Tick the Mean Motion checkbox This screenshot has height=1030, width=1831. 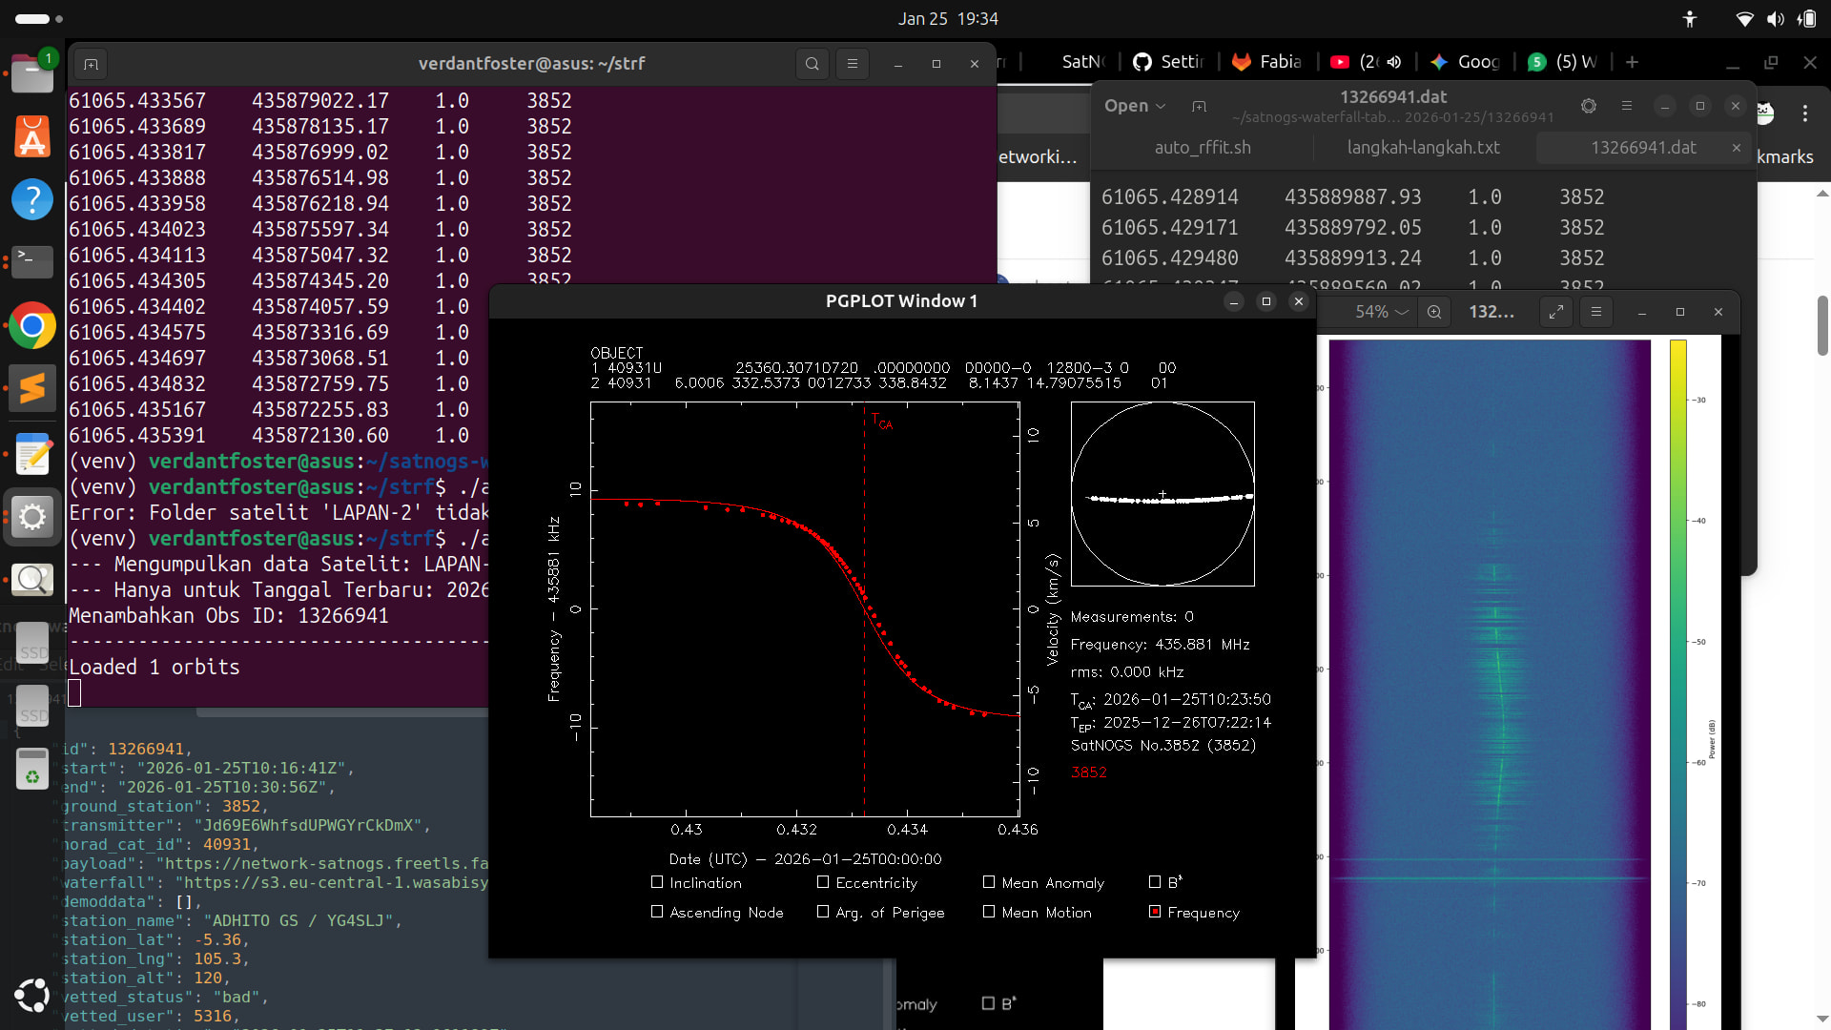(x=989, y=913)
